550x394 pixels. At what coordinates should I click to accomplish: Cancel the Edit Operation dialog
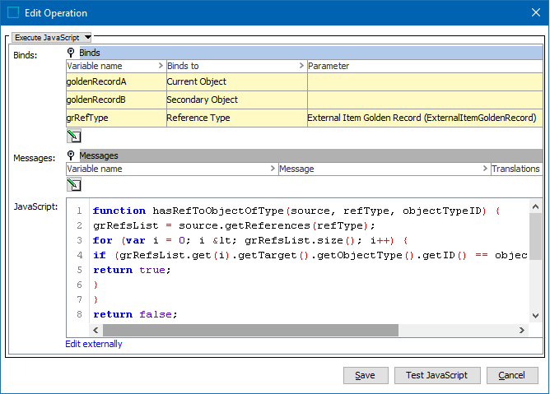tap(511, 375)
